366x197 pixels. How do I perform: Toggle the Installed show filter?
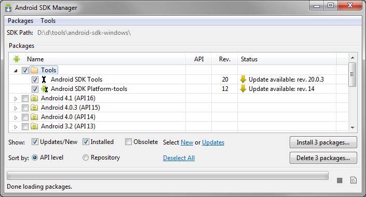[86, 141]
